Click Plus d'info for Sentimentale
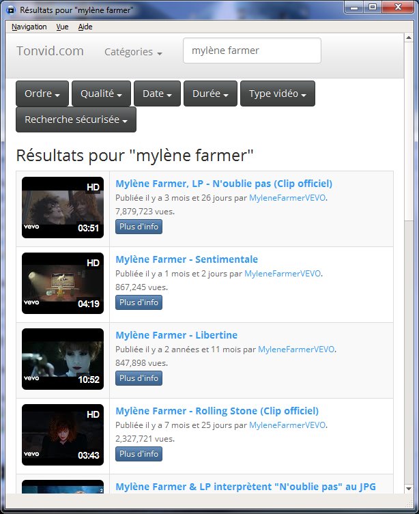This screenshot has height=514, width=419. tap(139, 302)
